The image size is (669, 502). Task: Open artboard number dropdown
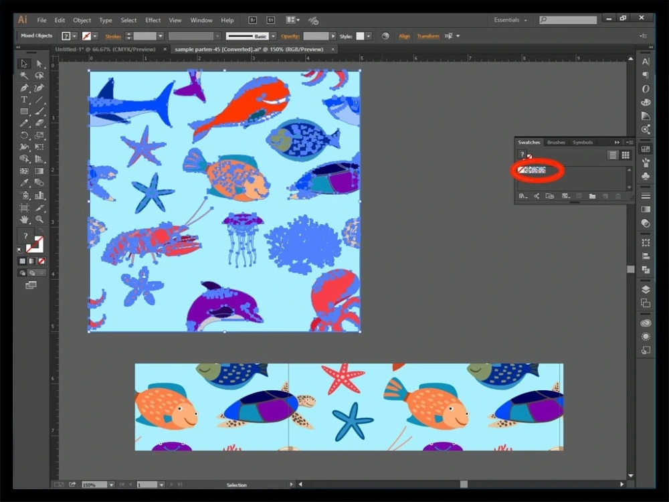[x=161, y=485]
